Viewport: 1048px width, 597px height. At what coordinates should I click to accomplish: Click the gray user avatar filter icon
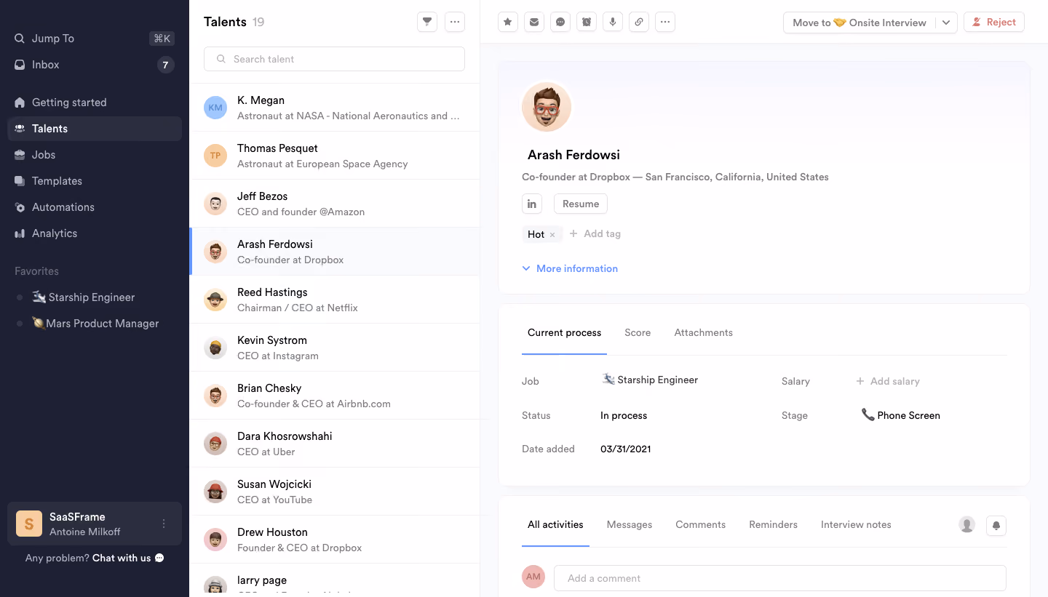coord(967,524)
